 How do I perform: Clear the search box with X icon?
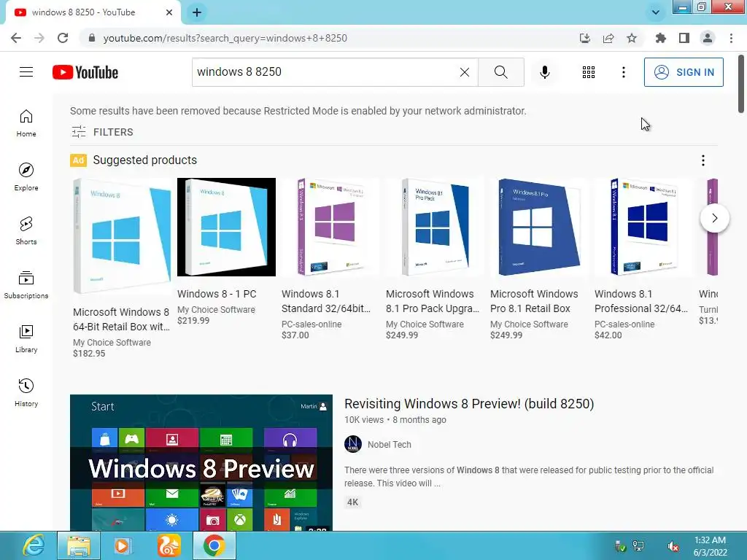click(x=465, y=72)
